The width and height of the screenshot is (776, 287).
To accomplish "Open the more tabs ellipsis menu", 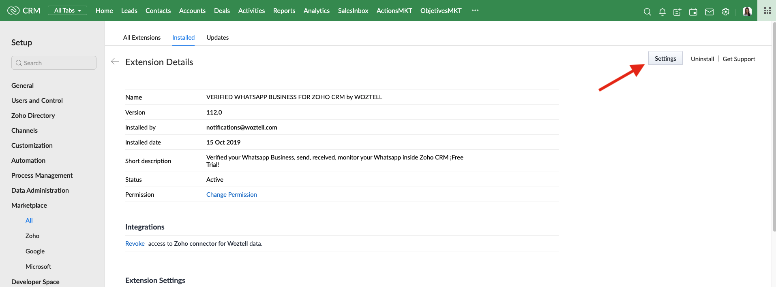I will pos(475,11).
